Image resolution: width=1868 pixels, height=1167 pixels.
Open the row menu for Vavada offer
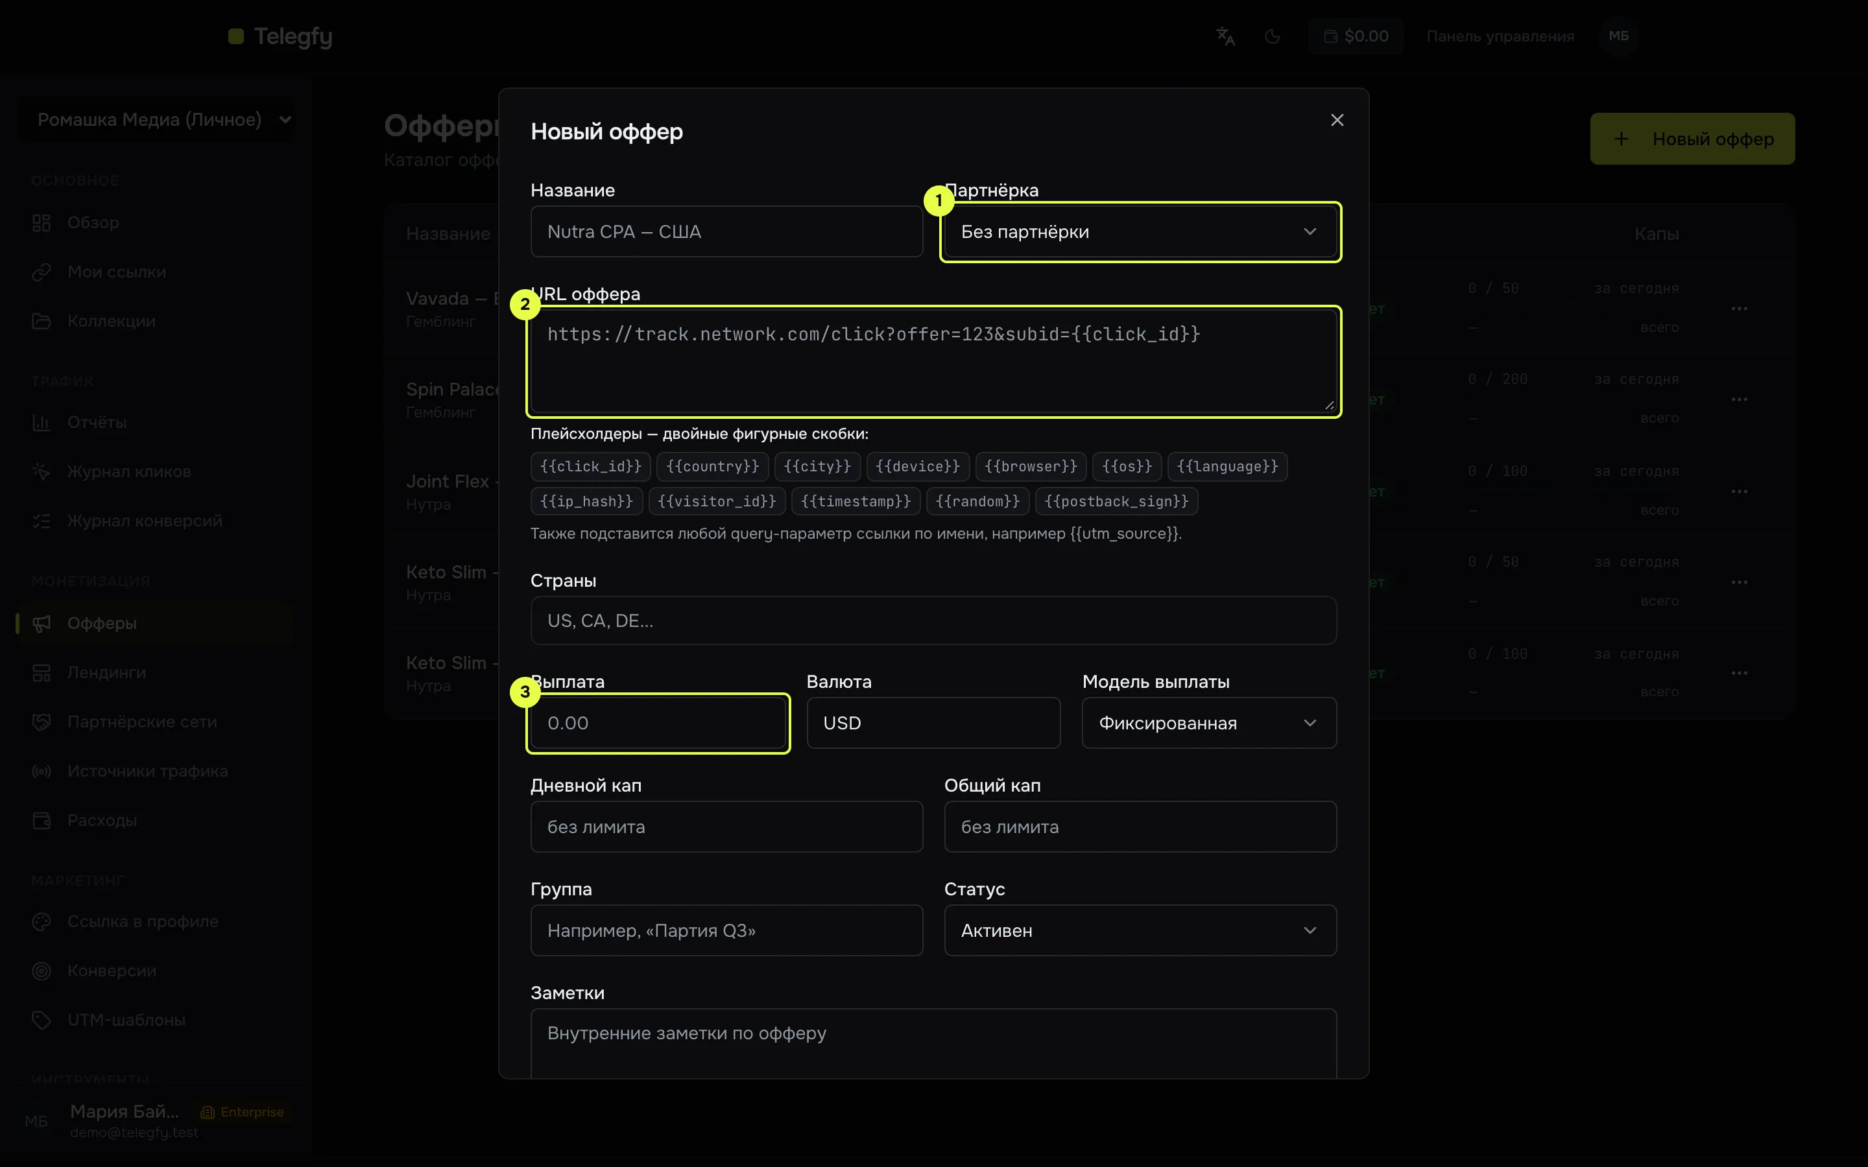click(x=1739, y=309)
